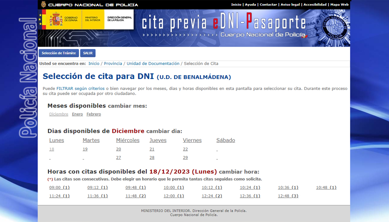This screenshot has height=222, width=389.
Task: Click the Jueves column header
Action: click(158, 140)
